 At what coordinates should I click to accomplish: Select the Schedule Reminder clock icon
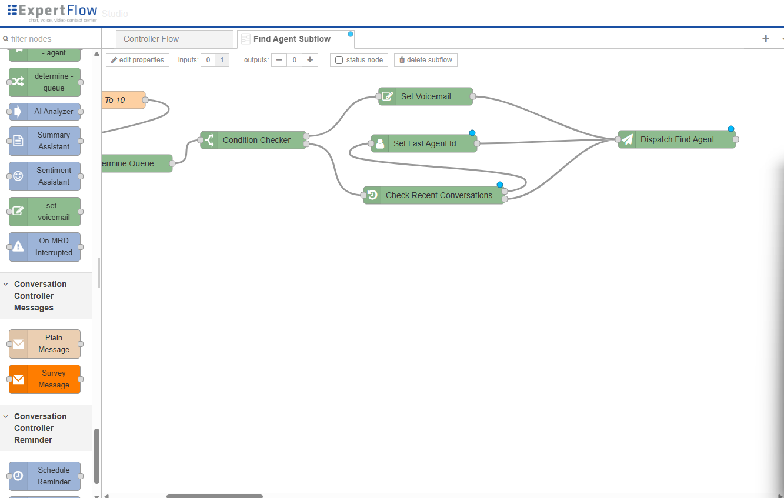pos(18,476)
